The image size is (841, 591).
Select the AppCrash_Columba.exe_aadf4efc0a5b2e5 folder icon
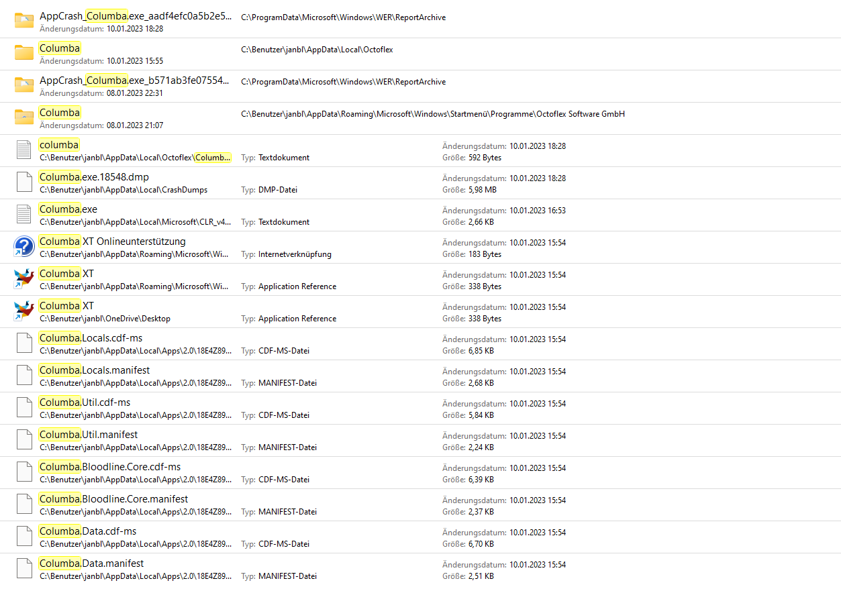[x=24, y=21]
